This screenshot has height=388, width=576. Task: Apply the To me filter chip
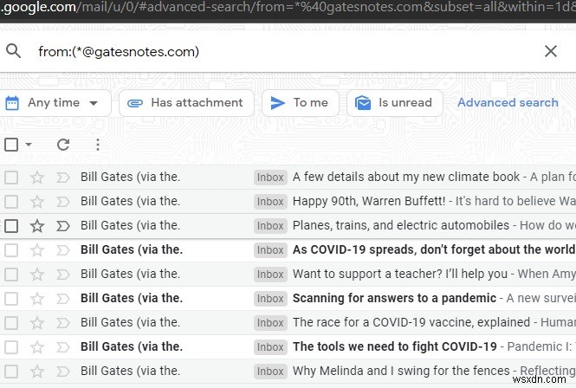point(300,103)
